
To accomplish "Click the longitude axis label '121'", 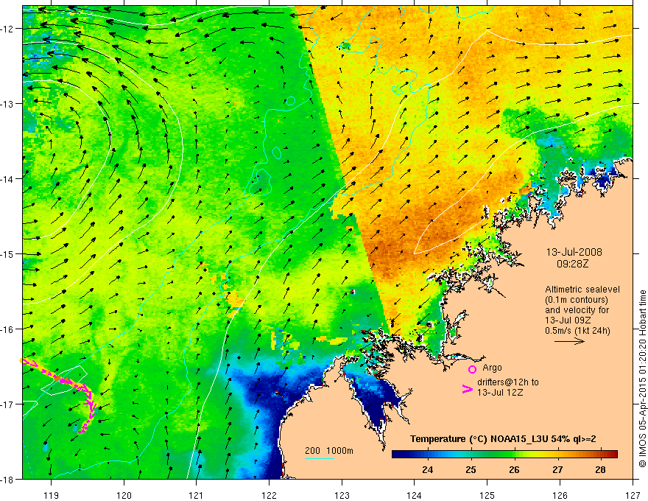I will tap(197, 495).
